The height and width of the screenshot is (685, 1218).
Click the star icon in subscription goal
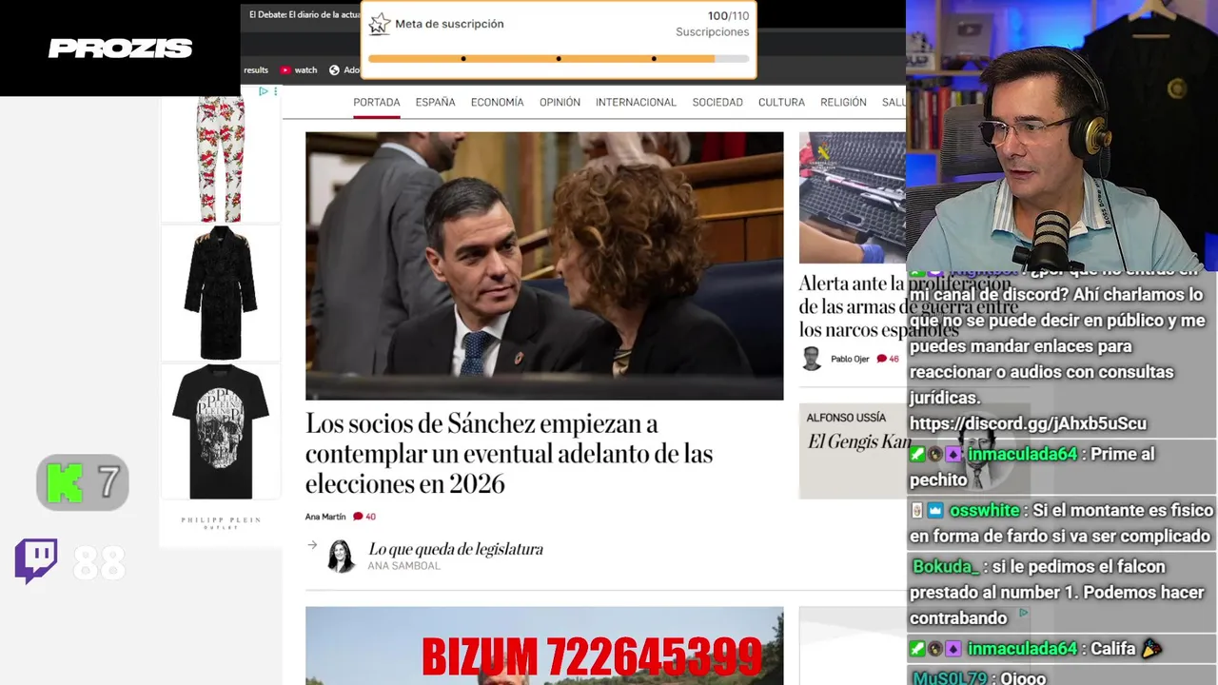tap(380, 24)
